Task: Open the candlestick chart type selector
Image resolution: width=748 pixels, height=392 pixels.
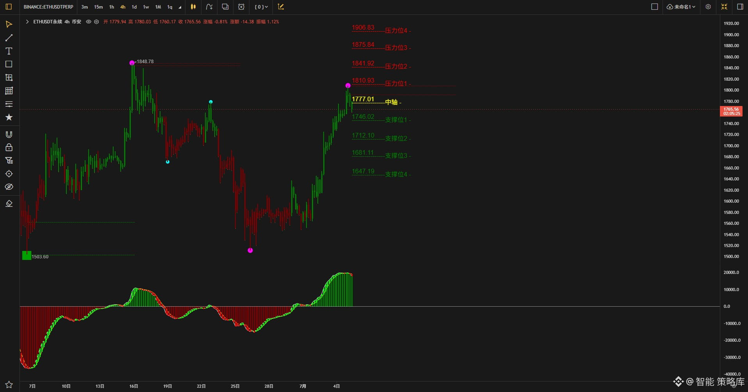Action: coord(193,7)
